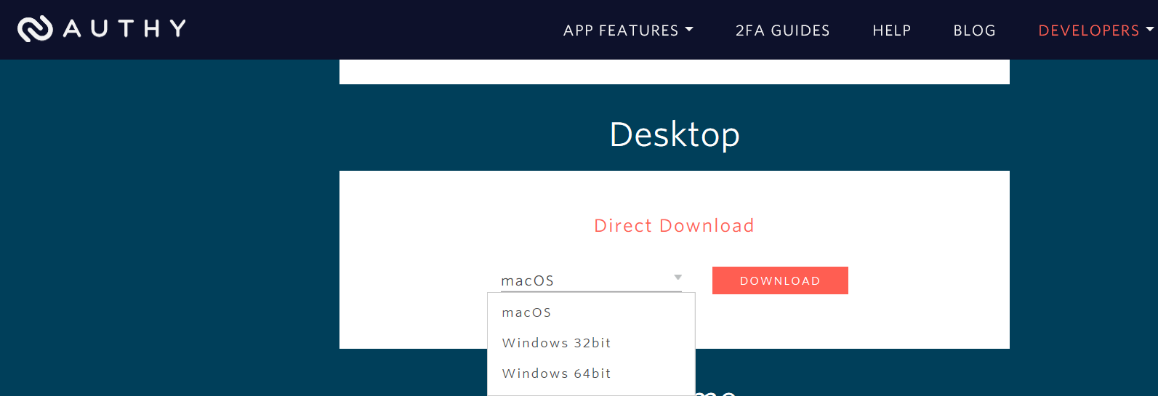
Task: Open the 2FA Guides page
Action: pyautogui.click(x=782, y=31)
